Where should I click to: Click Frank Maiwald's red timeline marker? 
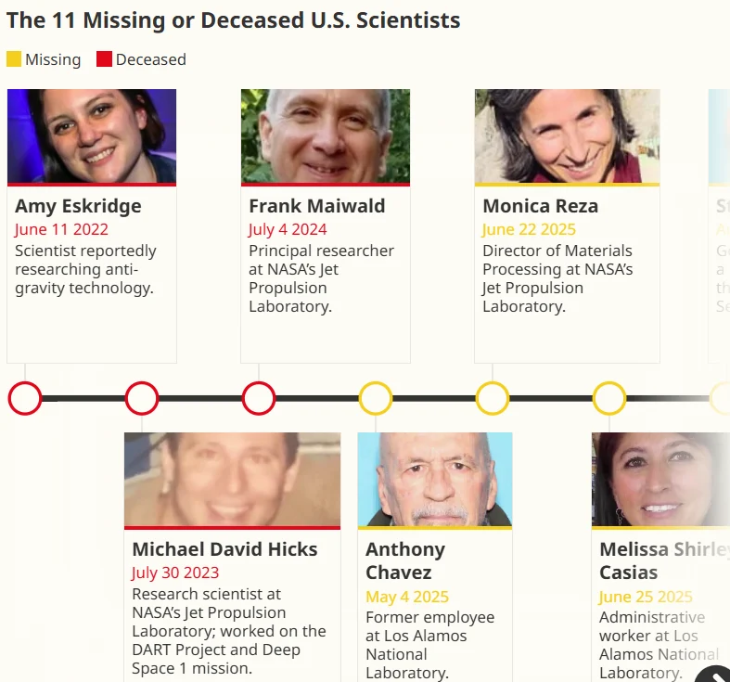pos(259,398)
